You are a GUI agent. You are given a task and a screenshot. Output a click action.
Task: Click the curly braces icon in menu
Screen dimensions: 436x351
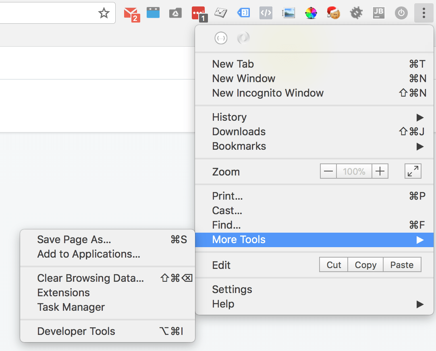tap(221, 38)
